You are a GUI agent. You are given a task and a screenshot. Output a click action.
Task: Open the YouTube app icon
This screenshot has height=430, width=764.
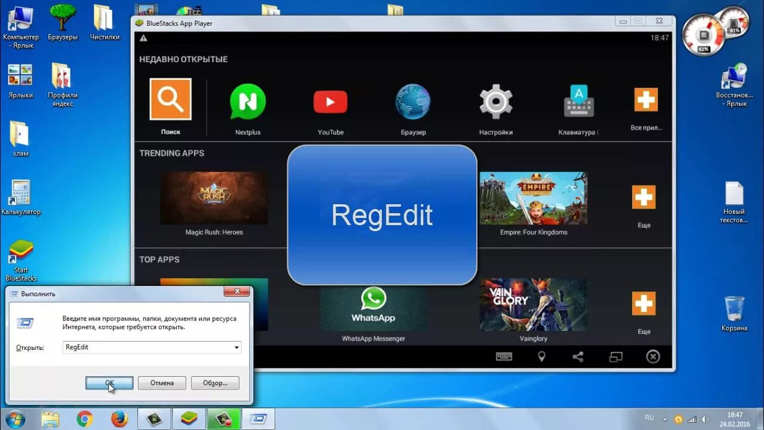pos(330,102)
